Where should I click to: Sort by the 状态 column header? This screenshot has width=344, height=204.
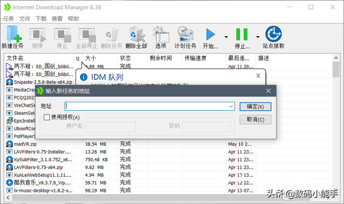tap(132, 58)
